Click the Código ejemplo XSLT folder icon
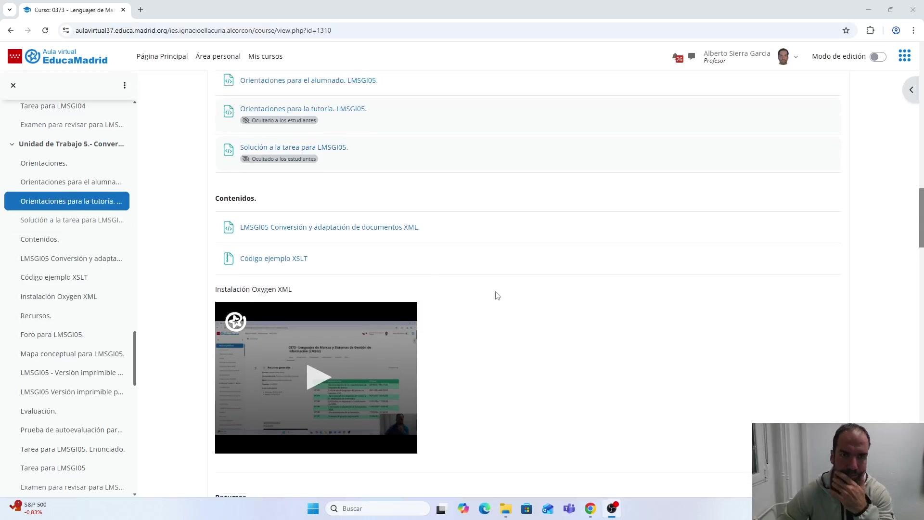The width and height of the screenshot is (924, 520). pyautogui.click(x=229, y=259)
